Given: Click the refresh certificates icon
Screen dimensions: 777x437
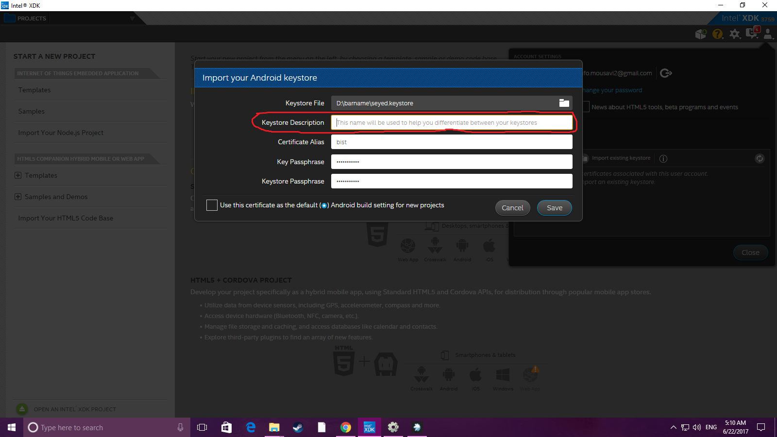Looking at the screenshot, I should pos(760,158).
